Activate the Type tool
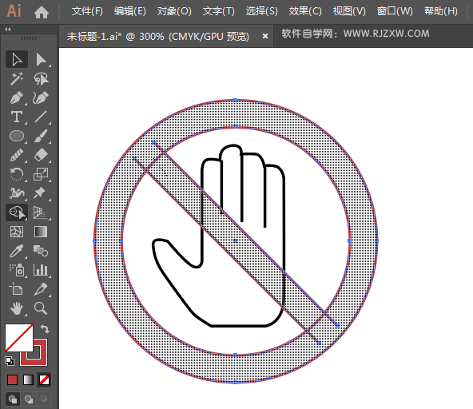Screen dimensions: 473x409 tap(17, 117)
